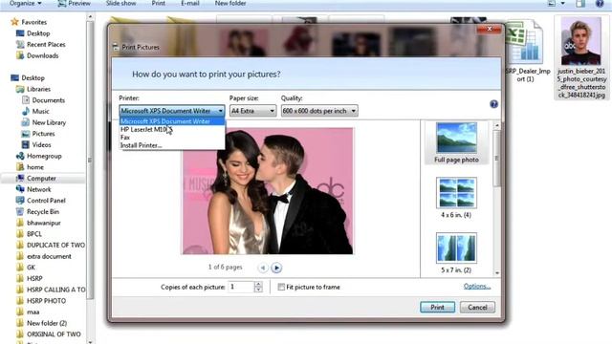612x344 pixels.
Task: Open ORIGINAL OF TWO folder
Action: click(x=54, y=334)
